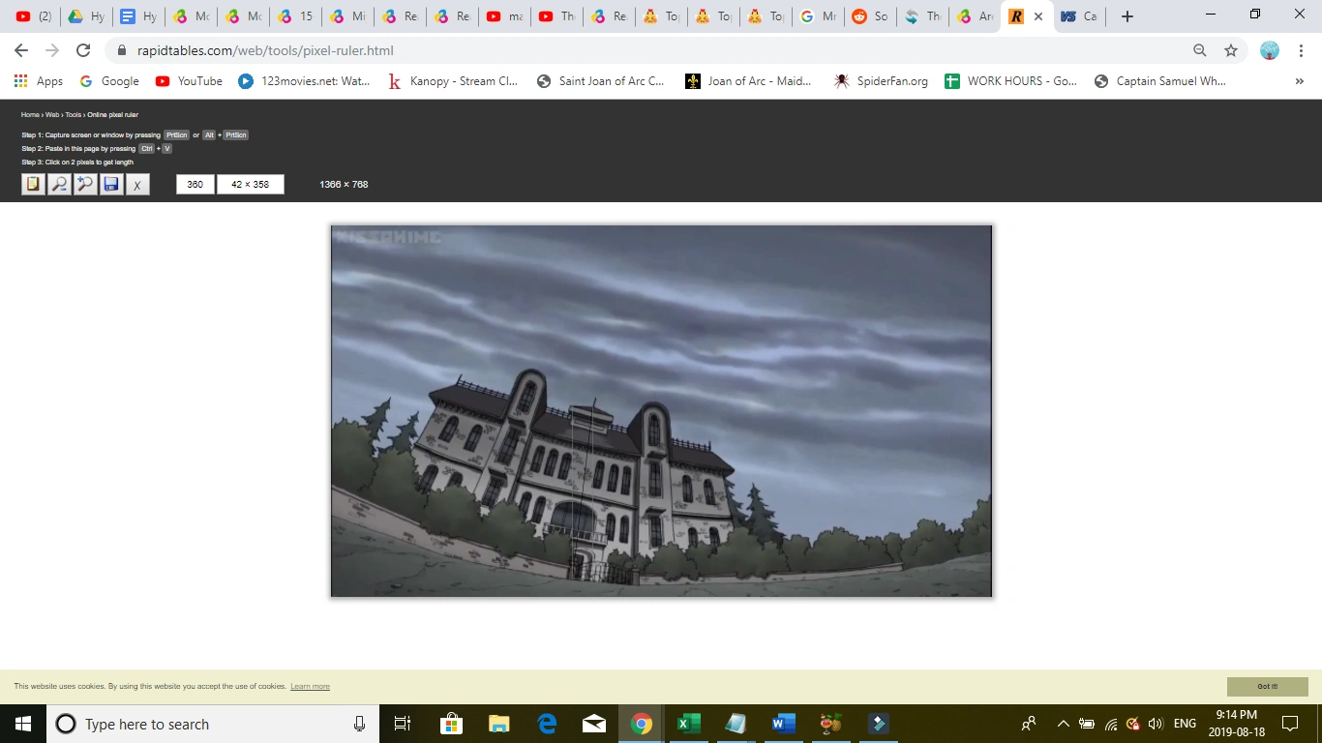
Task: Click the length field showing 360
Action: 195,184
